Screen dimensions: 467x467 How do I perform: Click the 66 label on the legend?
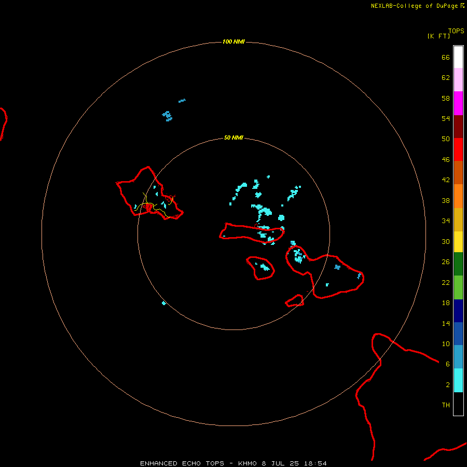[446, 57]
